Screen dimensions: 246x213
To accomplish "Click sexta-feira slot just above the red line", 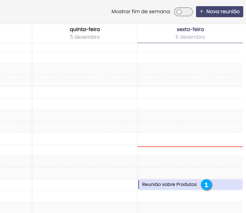I will [x=190, y=140].
